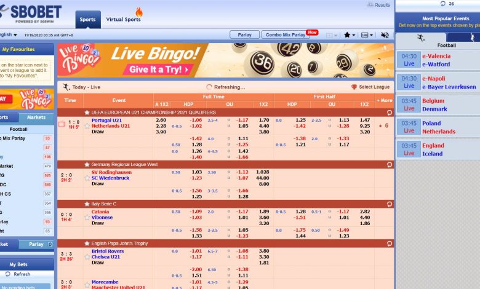Click the Select League whistle icon
This screenshot has width=480, height=289.
[354, 87]
